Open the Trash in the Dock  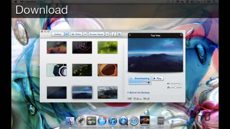tap(161, 121)
